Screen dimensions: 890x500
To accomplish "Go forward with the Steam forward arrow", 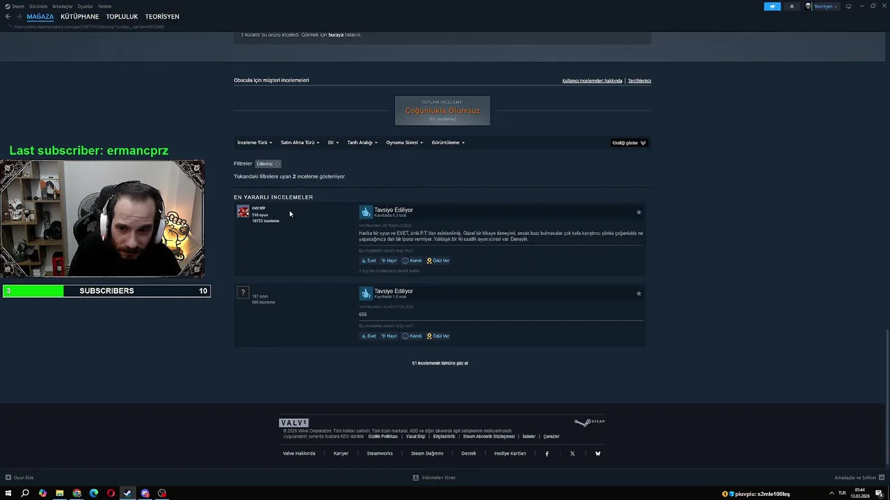I will coord(19,17).
